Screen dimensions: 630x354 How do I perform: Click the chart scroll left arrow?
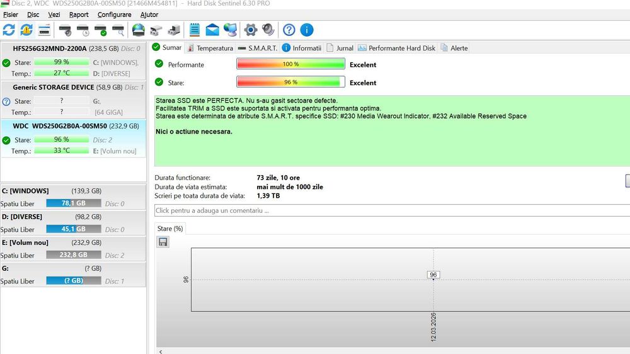coord(161,351)
